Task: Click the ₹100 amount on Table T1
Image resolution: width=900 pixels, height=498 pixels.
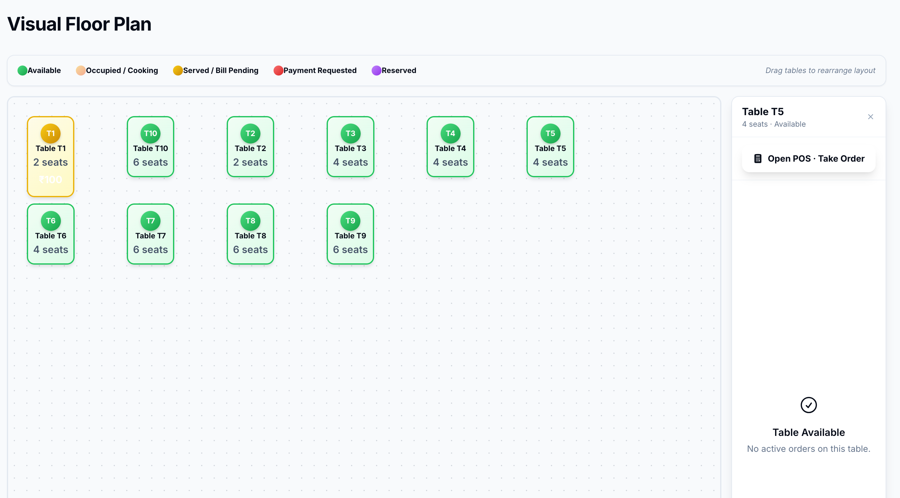Action: tap(50, 180)
